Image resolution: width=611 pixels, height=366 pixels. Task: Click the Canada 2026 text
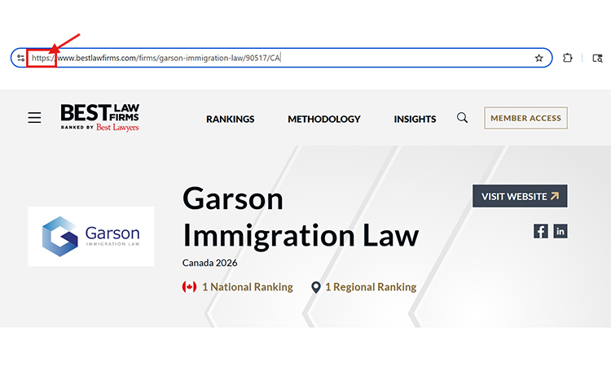[x=209, y=263]
